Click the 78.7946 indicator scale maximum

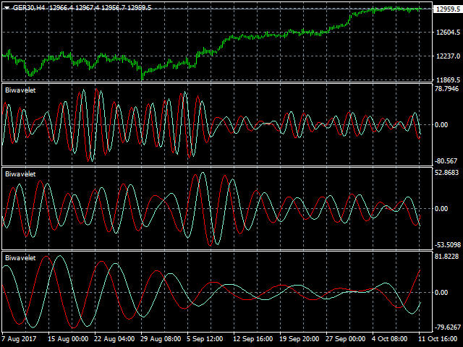[x=447, y=89]
